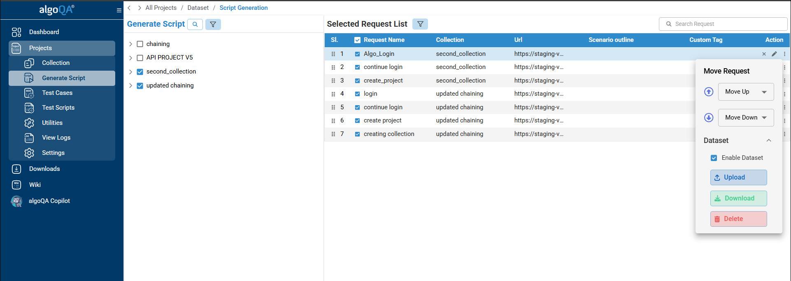The image size is (791, 281).
Task: Click the pencil edit icon on Algo_Login row
Action: pos(774,54)
